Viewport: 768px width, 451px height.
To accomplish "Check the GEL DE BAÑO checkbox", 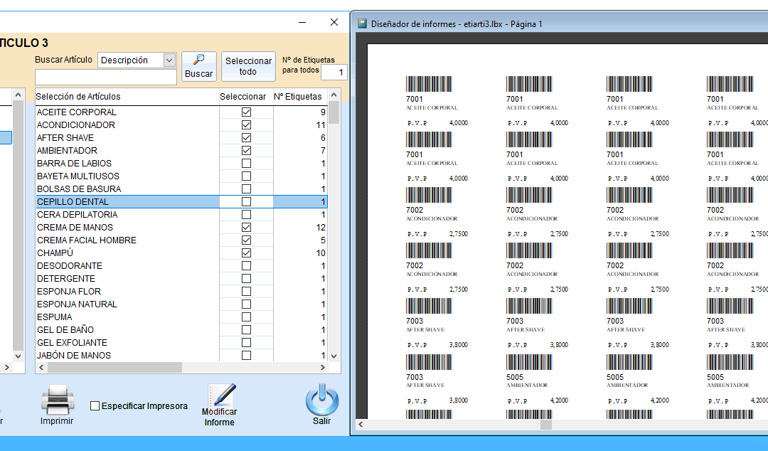I will pyautogui.click(x=246, y=330).
